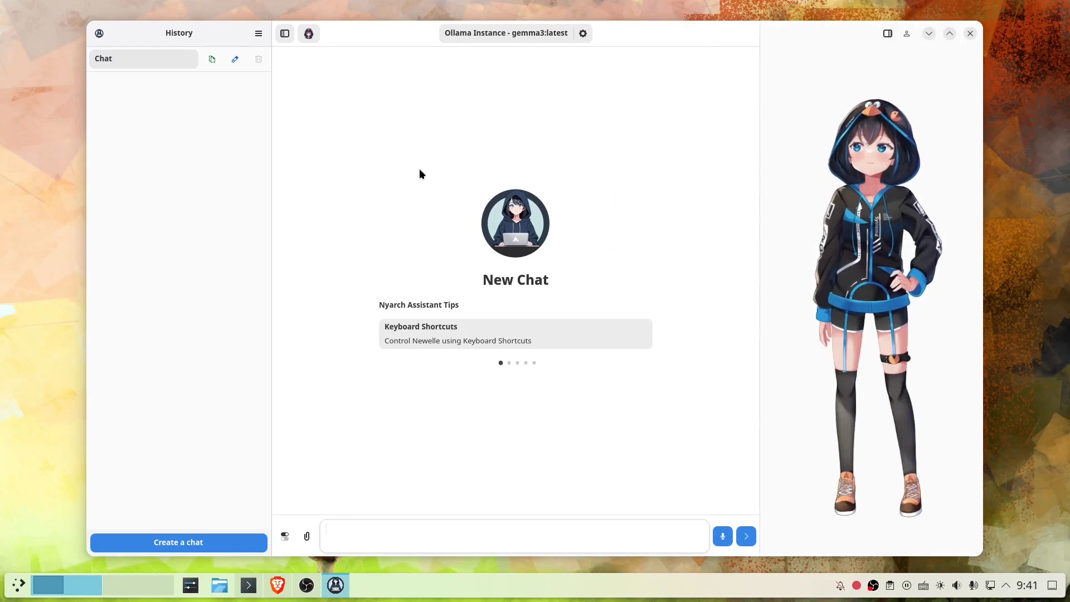Open the History hamburger menu

pos(259,33)
